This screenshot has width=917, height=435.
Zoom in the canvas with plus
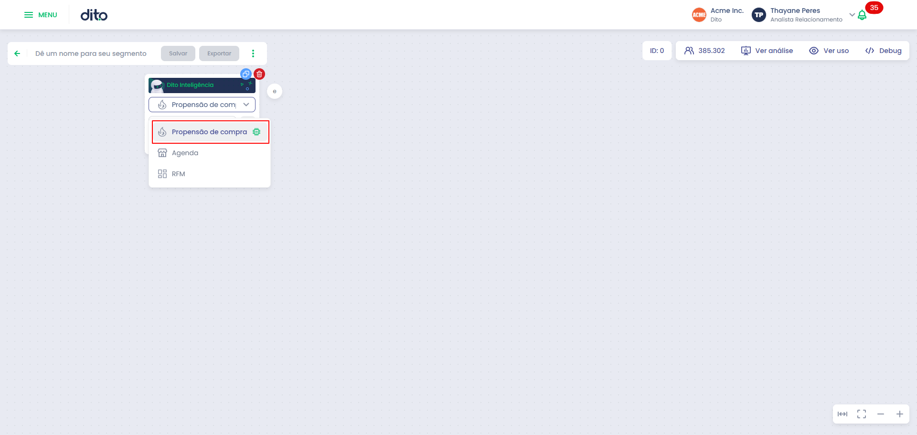click(900, 414)
